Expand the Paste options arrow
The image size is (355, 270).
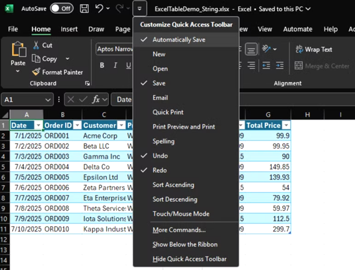click(18, 71)
